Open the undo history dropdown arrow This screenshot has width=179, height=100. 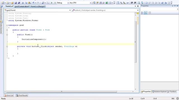pyautogui.click(x=36, y=3)
